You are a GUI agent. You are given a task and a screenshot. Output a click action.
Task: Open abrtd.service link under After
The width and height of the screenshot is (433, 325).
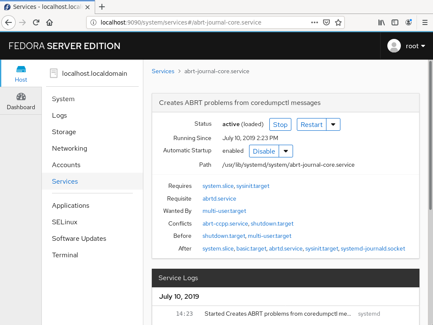click(286, 249)
